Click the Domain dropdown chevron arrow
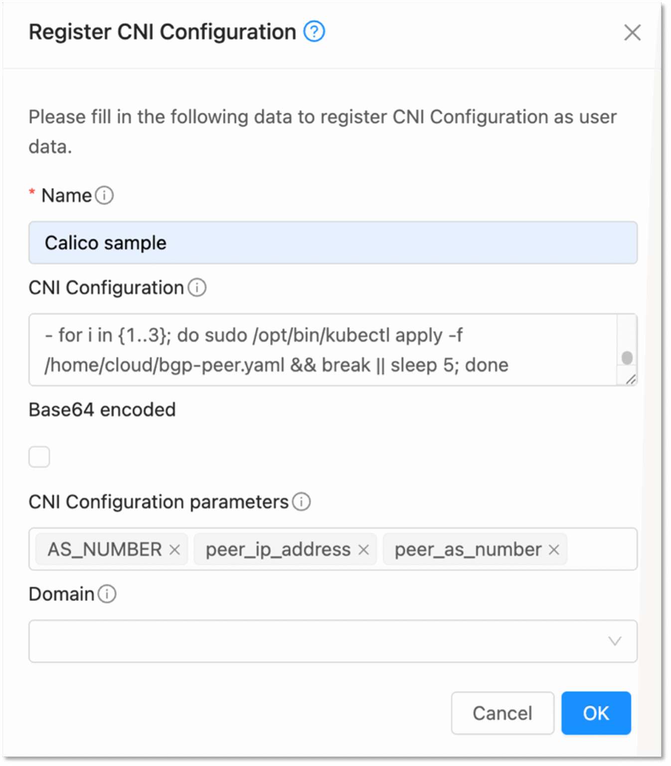Screen dimensions: 671x766 click(x=615, y=641)
